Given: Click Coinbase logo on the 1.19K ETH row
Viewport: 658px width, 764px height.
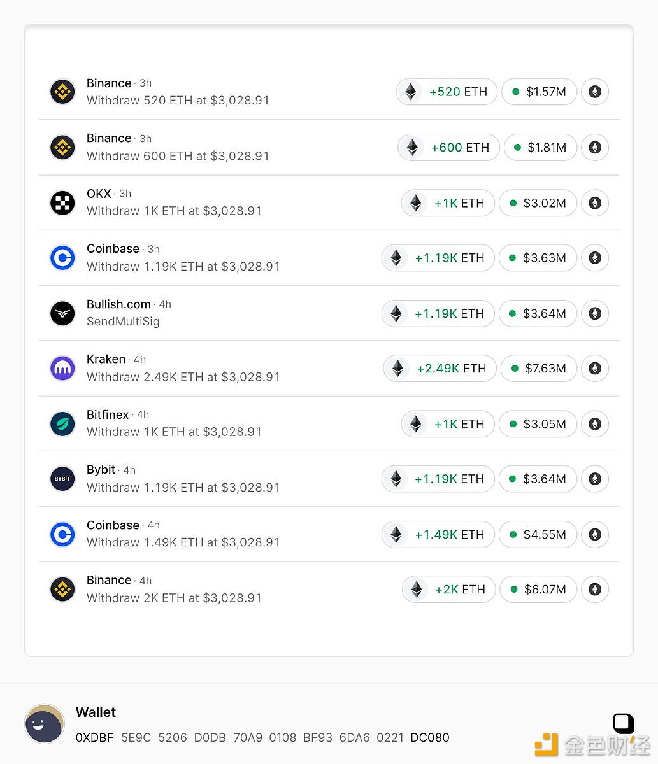Looking at the screenshot, I should [x=62, y=258].
